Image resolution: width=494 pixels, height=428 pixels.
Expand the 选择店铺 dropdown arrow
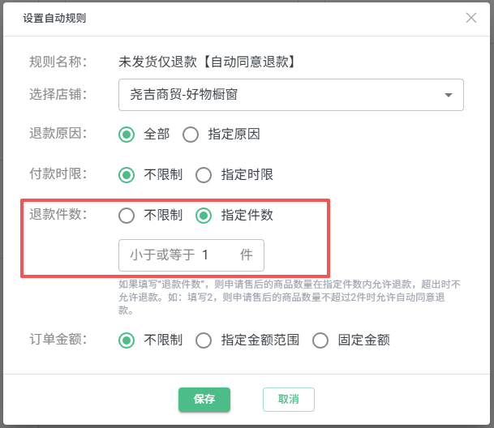(449, 95)
